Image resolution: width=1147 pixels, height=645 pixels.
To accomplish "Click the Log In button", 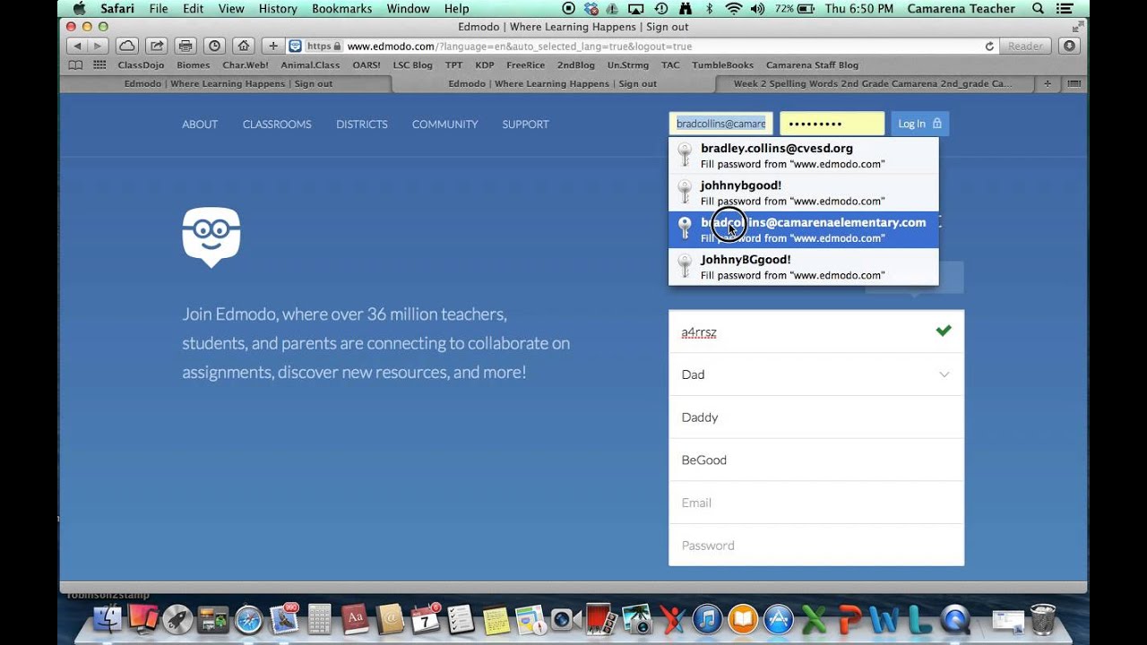I will coord(919,124).
